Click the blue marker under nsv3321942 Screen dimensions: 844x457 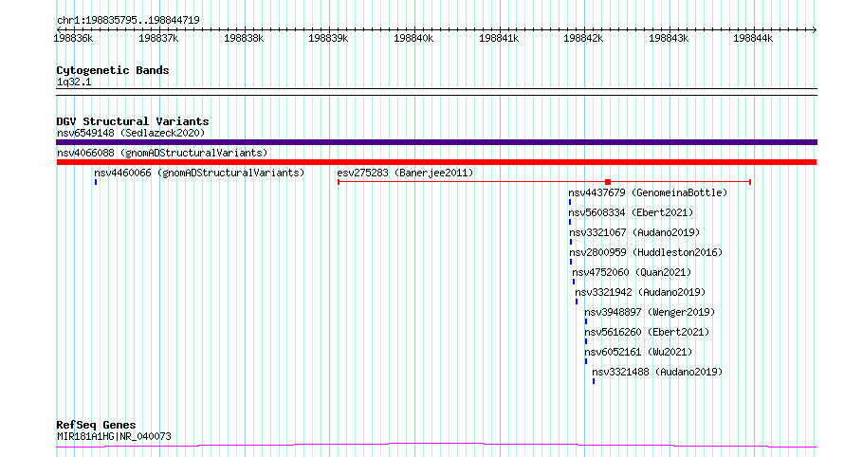point(577,302)
